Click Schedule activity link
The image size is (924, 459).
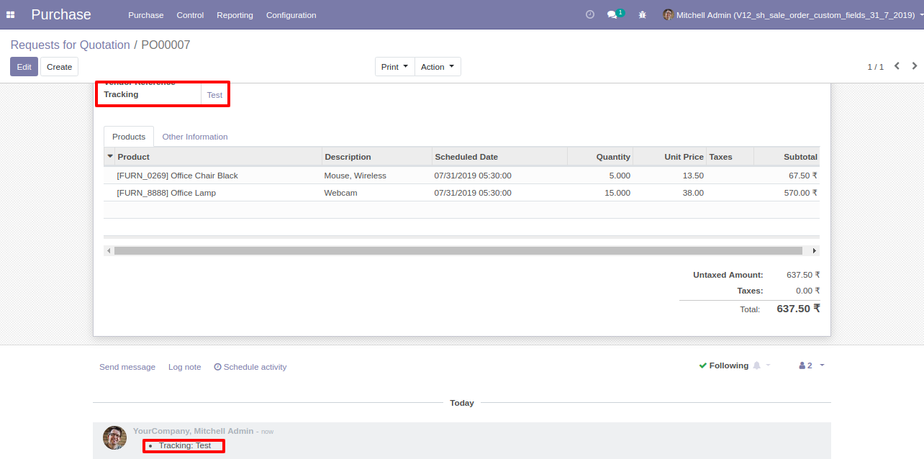(250, 367)
